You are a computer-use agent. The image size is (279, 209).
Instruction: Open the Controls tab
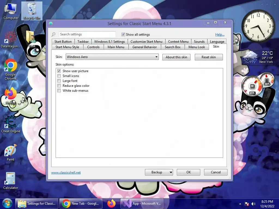93,47
